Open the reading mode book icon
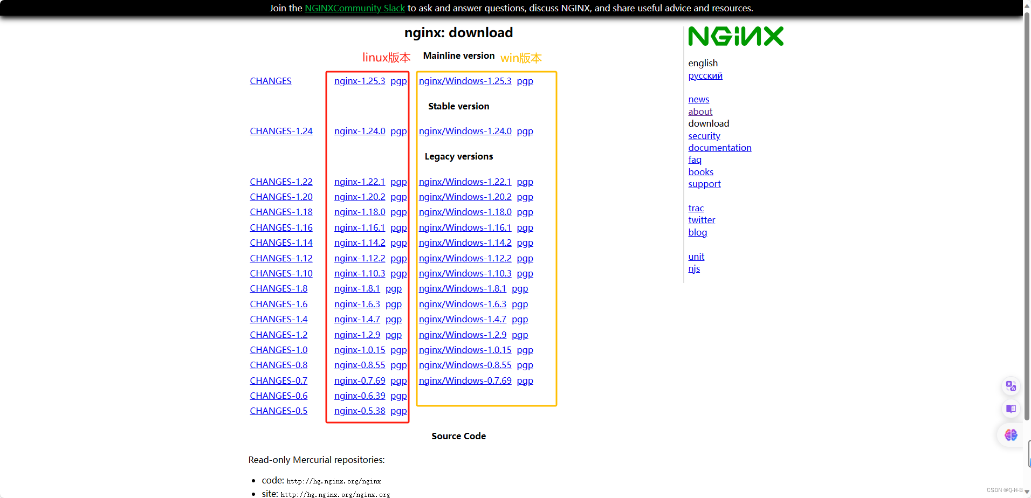The width and height of the screenshot is (1031, 498). click(x=1011, y=409)
